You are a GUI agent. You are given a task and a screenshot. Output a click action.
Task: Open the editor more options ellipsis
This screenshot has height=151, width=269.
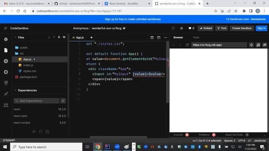click(165, 37)
